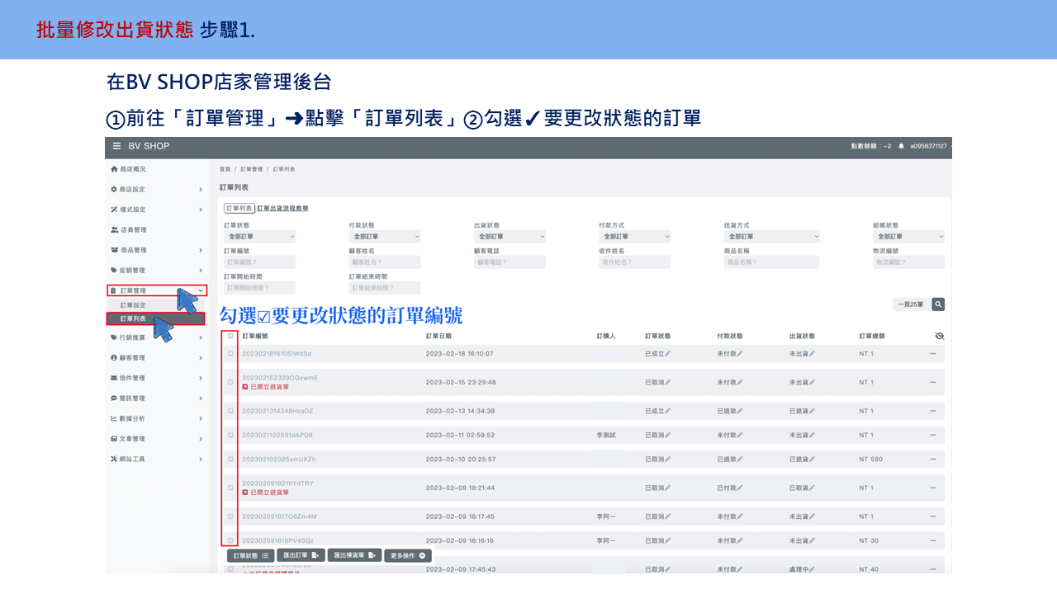Toggle the column visibility eye icon
This screenshot has height=594, width=1057.
click(x=939, y=336)
